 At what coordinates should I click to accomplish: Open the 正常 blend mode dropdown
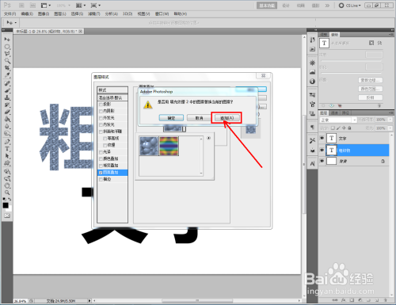click(338, 120)
